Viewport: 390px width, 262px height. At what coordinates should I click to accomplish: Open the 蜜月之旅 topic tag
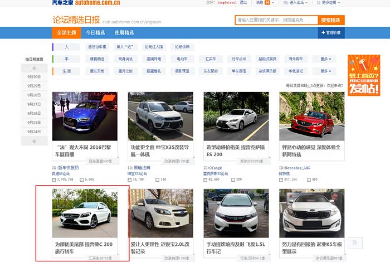125,71
